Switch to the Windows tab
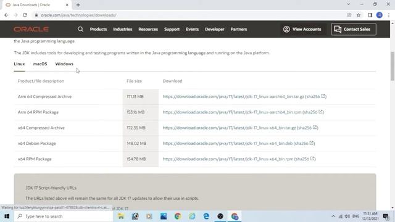This screenshot has width=395, height=222. 64,64
